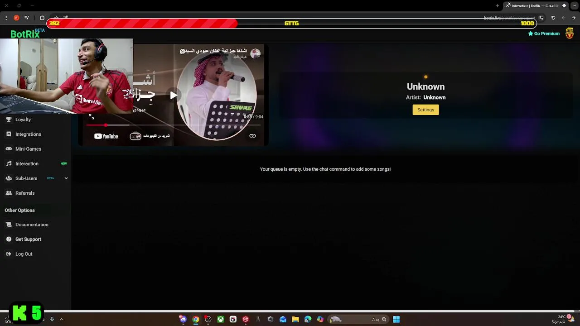580x326 pixels.
Task: Click the taskbar search box
Action: (x=359, y=319)
